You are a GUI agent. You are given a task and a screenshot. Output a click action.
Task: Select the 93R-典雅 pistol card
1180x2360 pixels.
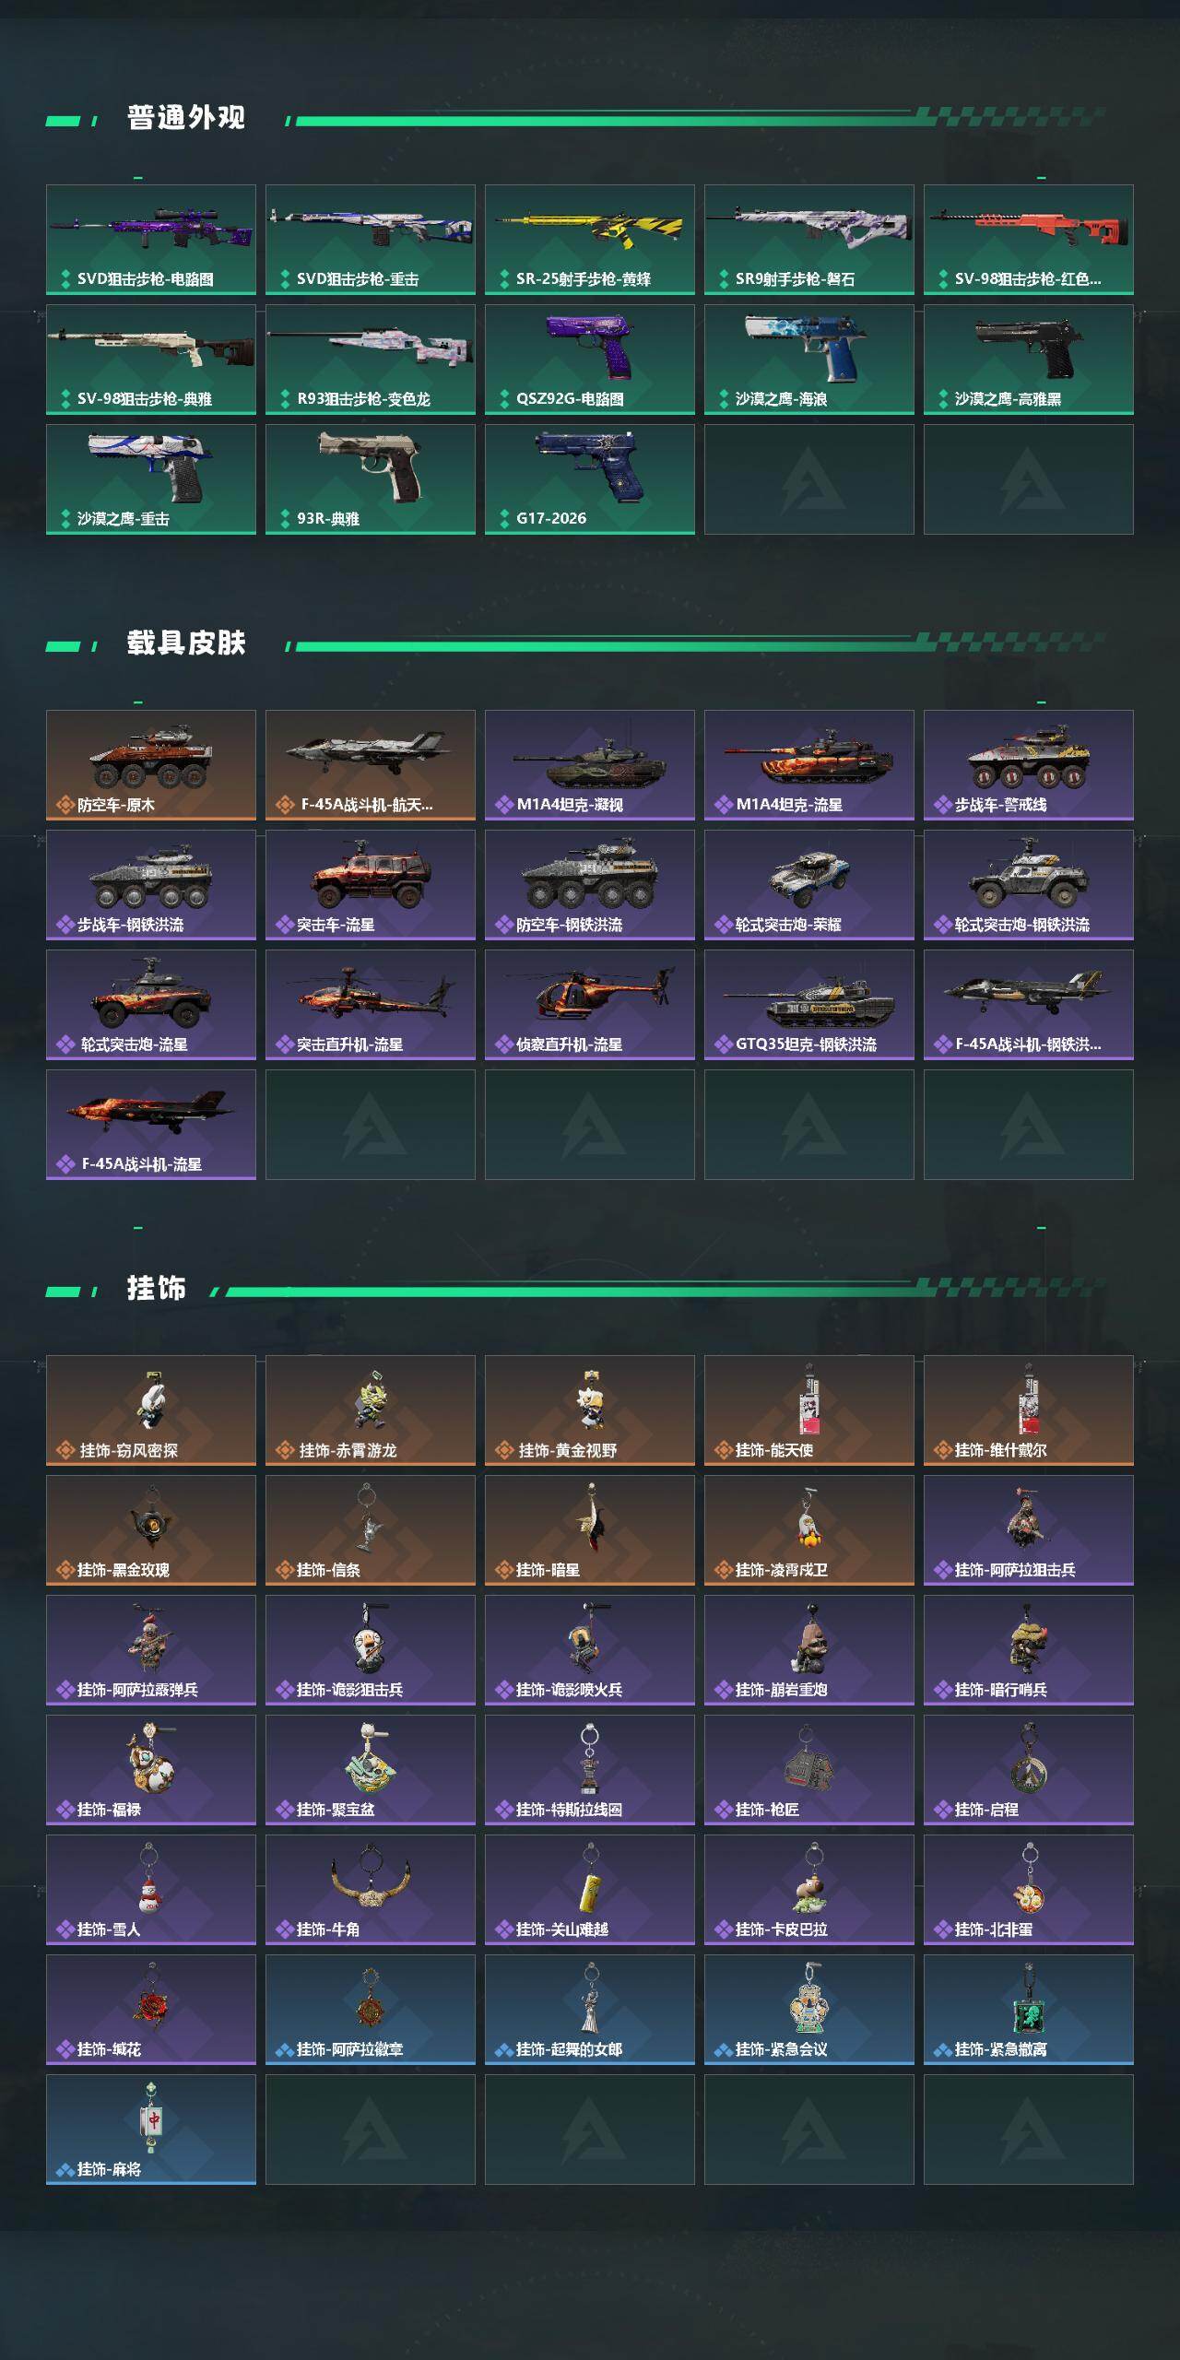[x=371, y=479]
